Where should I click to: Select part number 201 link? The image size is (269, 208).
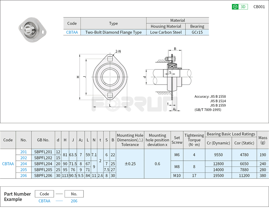[24, 152]
